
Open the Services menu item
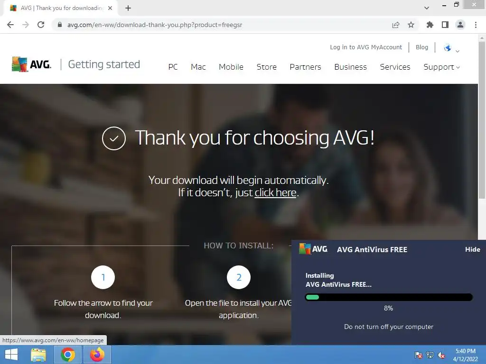pos(395,67)
